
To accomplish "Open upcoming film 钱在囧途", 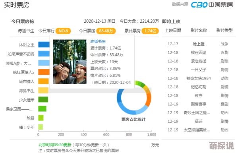I will (199, 52).
